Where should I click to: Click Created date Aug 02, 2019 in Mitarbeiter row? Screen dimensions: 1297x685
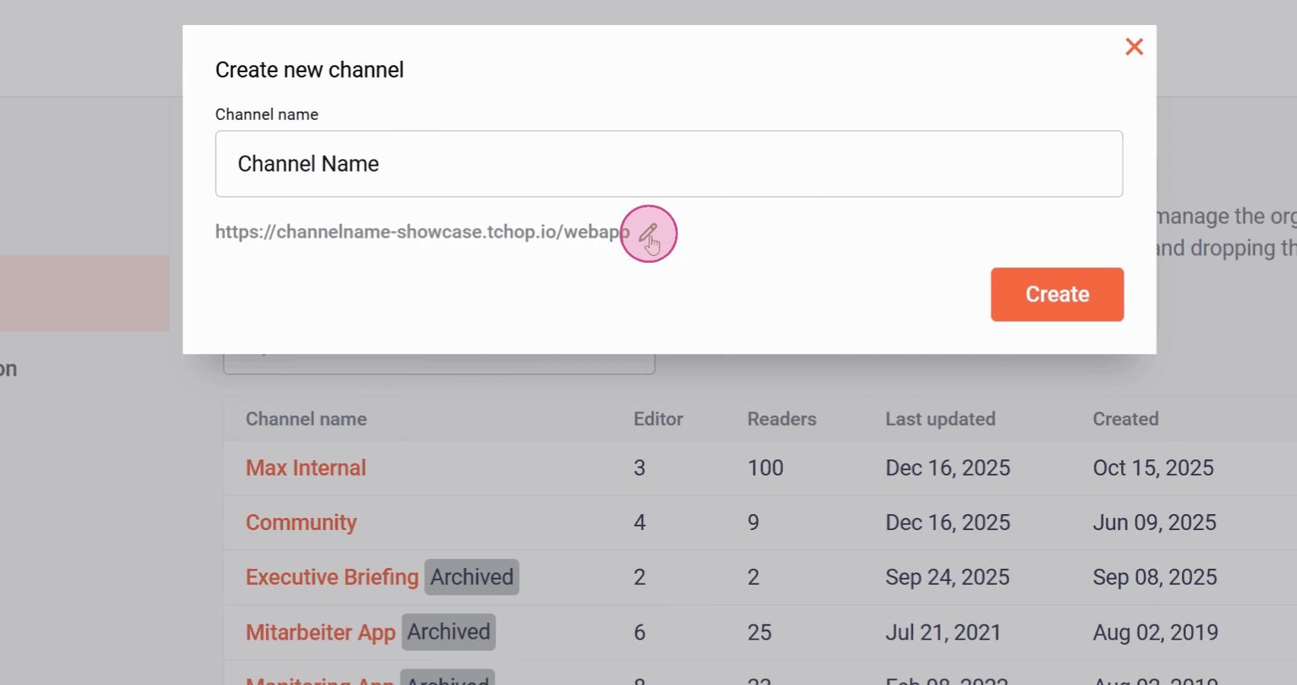[x=1156, y=632]
